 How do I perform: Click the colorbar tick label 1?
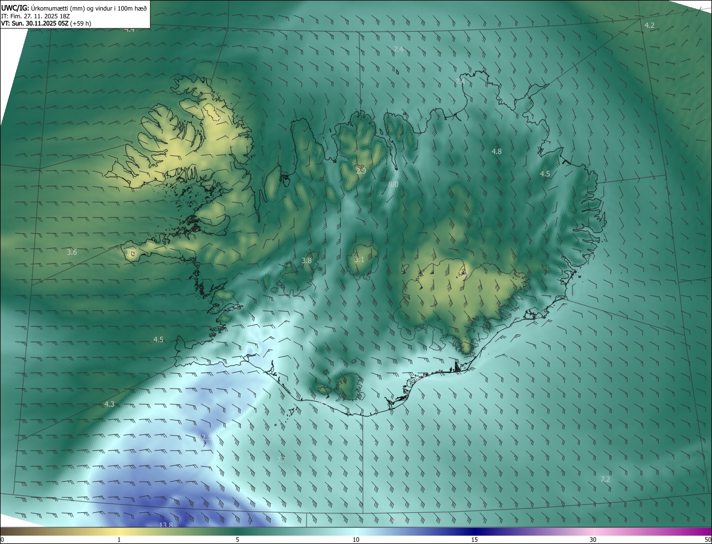pyautogui.click(x=119, y=540)
